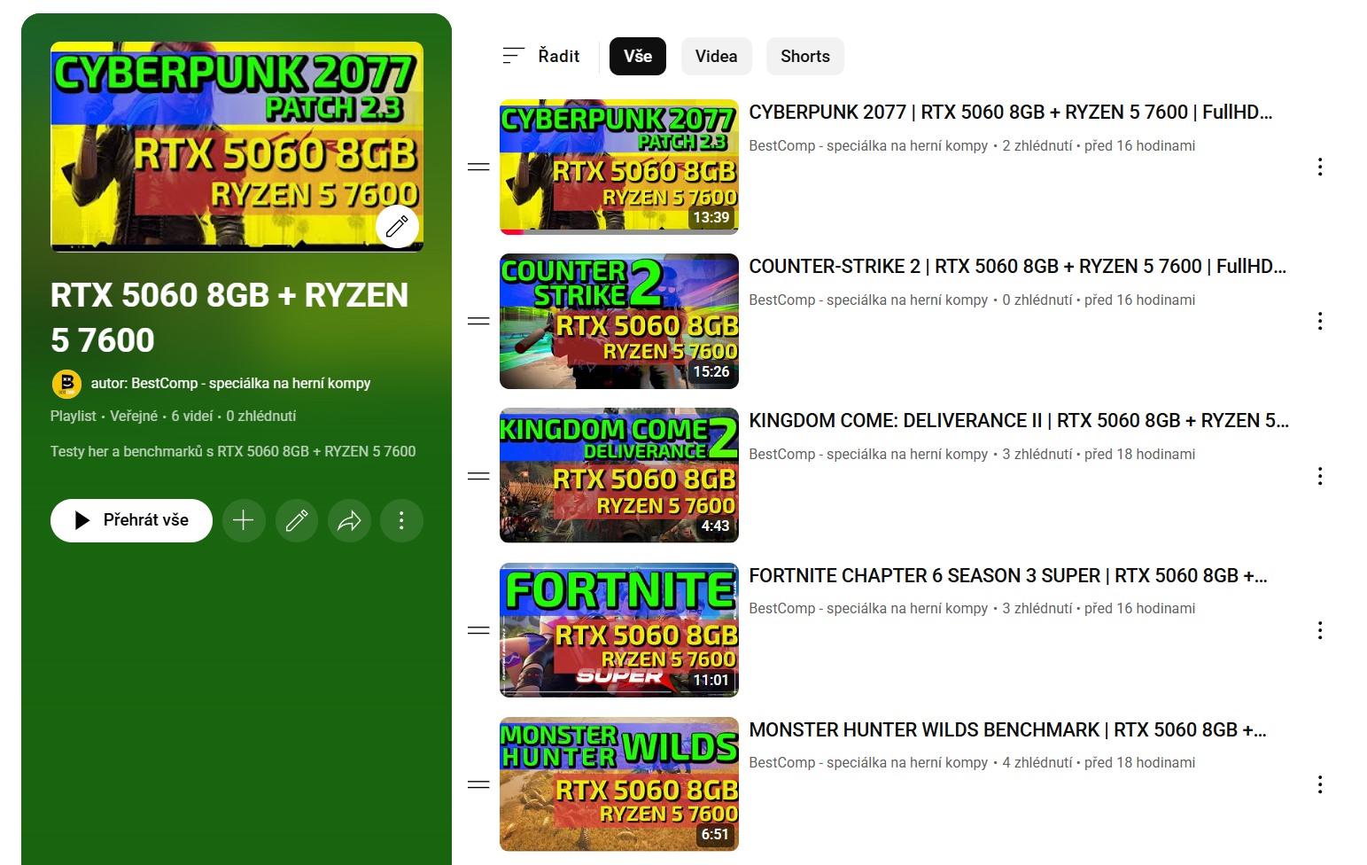Viewport: 1367px width, 865px height.
Task: Add videos with the plus icon button
Action: [x=244, y=520]
